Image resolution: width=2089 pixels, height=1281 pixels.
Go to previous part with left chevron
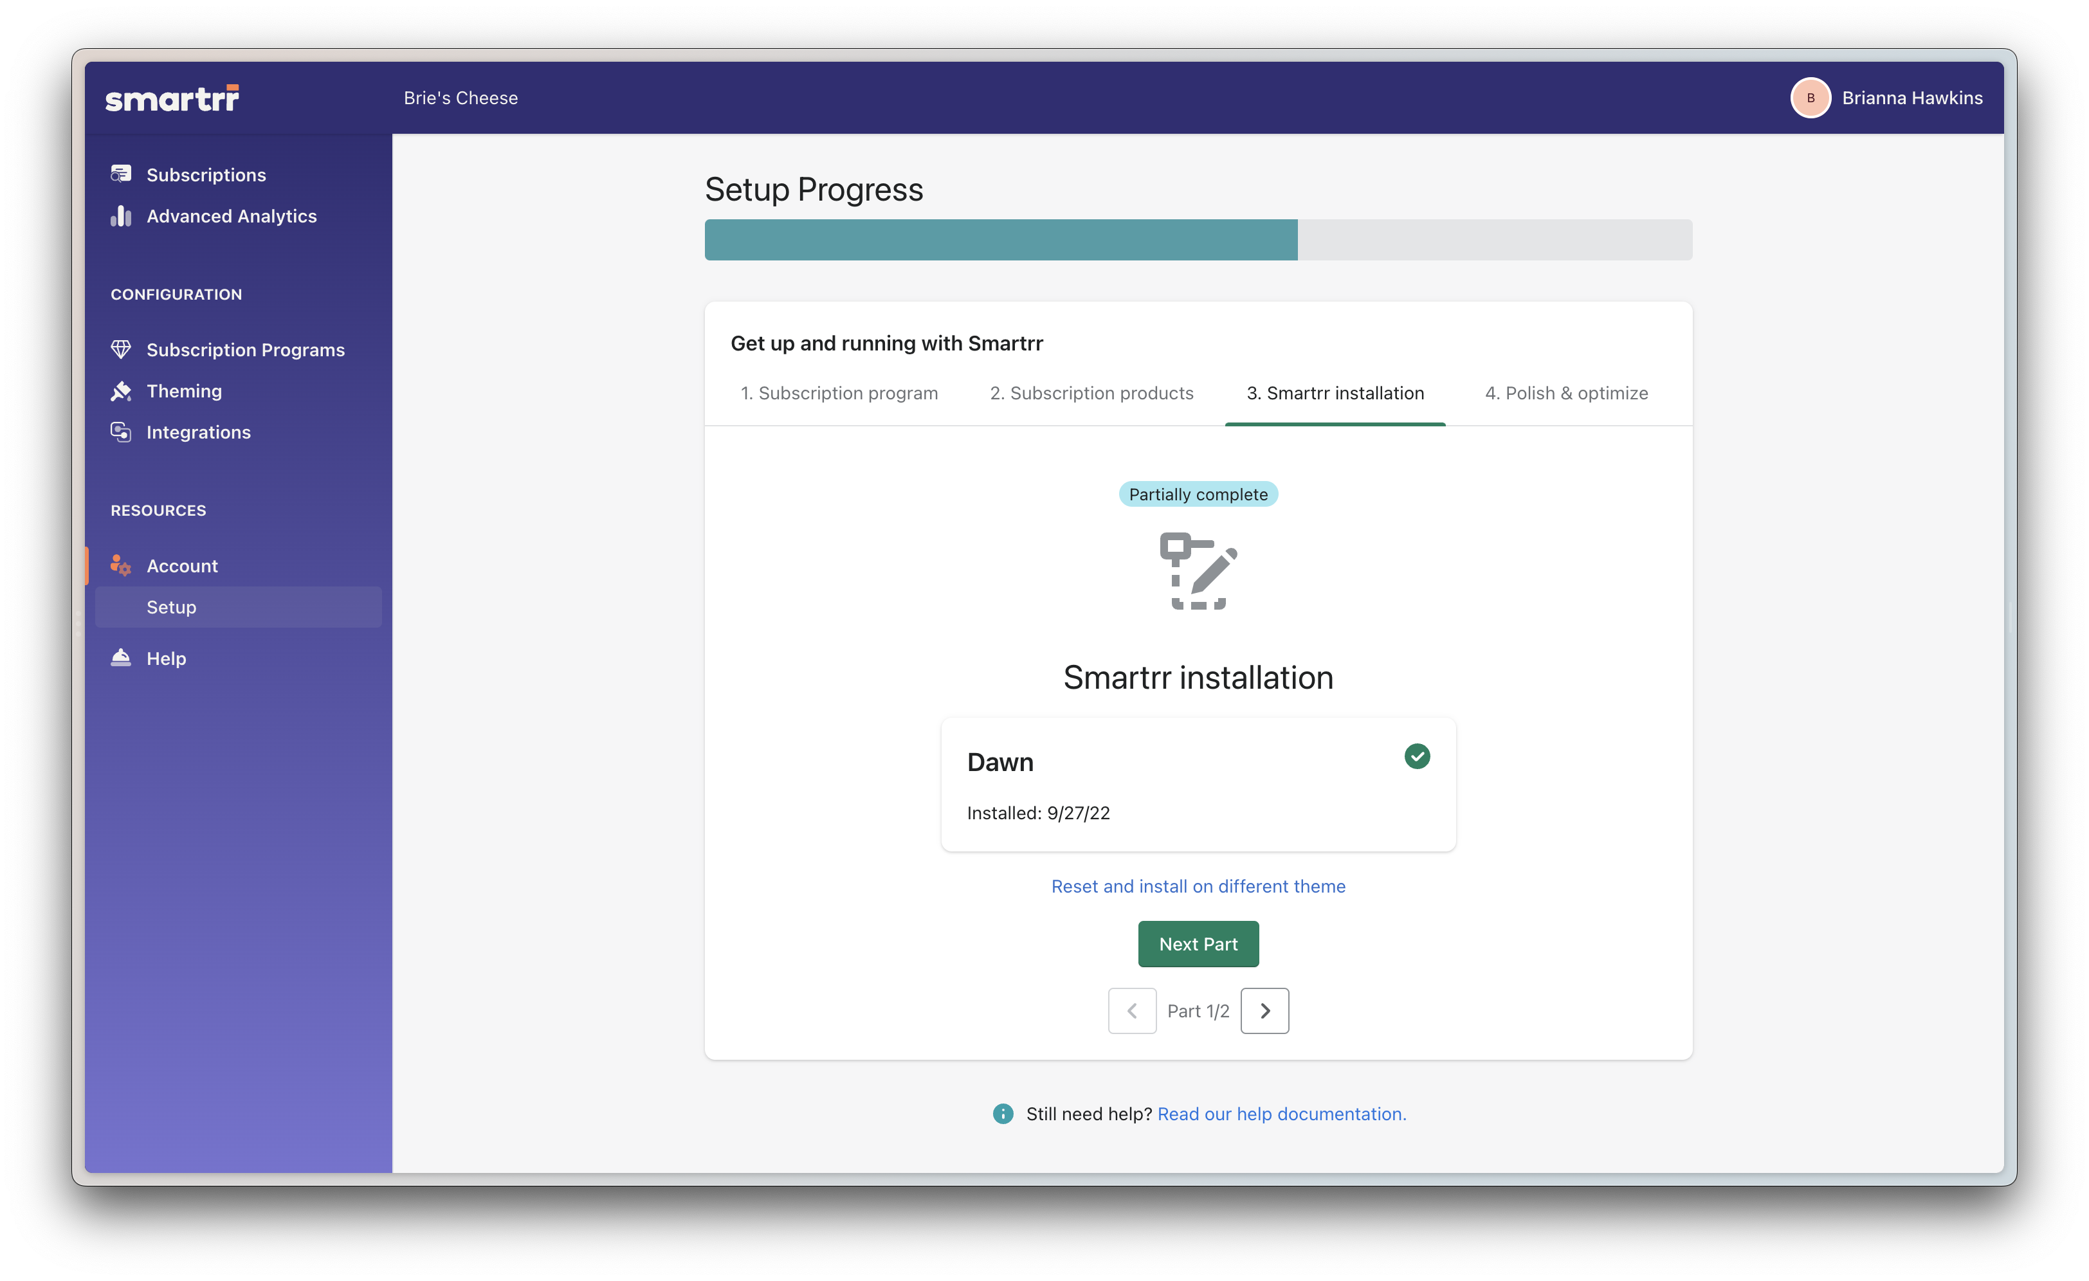click(1132, 1010)
